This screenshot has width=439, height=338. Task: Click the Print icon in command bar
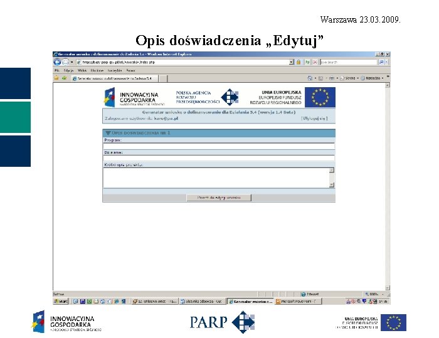point(332,78)
